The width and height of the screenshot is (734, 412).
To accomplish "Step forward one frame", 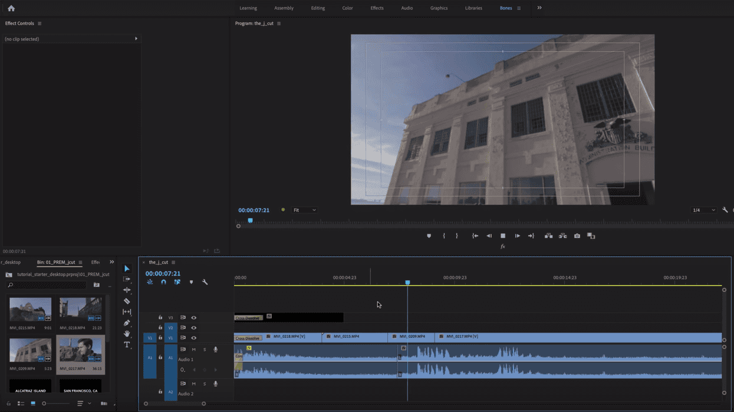I will [517, 236].
